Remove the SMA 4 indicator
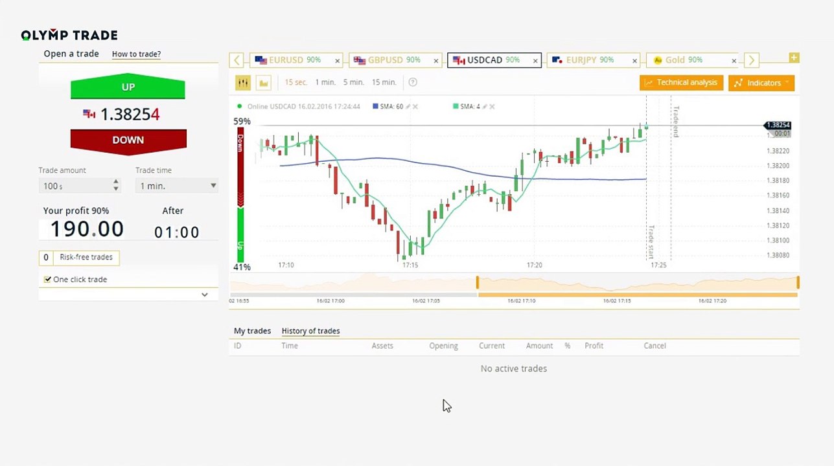This screenshot has width=834, height=466. click(x=492, y=106)
